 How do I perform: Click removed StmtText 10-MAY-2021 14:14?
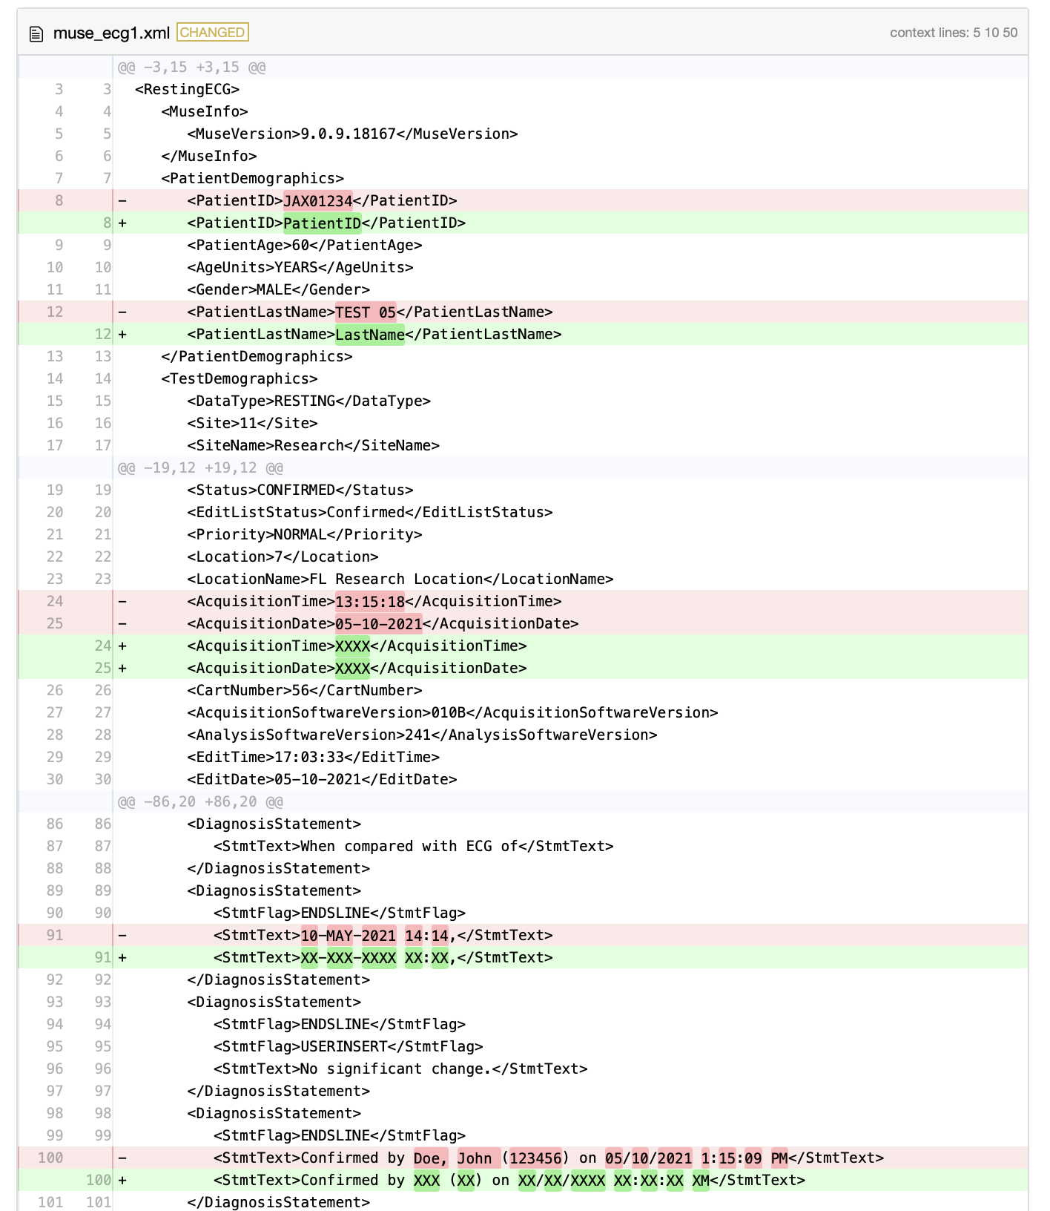click(383, 935)
